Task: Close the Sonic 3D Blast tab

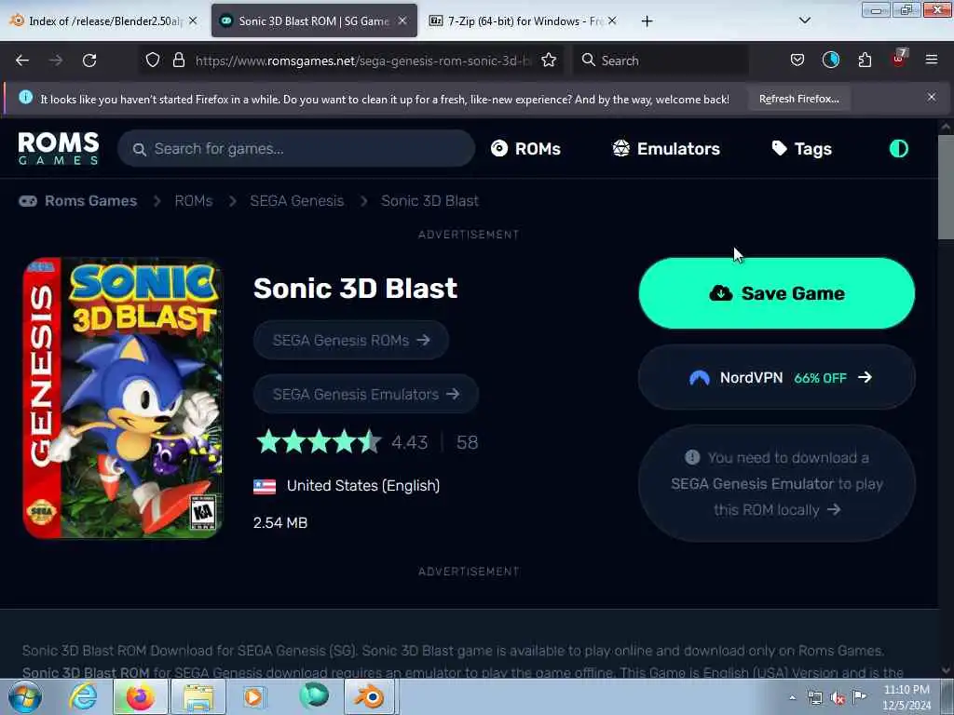Action: [x=402, y=20]
